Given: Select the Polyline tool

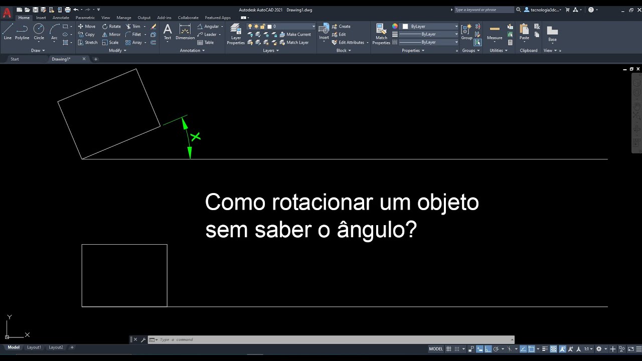Looking at the screenshot, I should (x=22, y=32).
